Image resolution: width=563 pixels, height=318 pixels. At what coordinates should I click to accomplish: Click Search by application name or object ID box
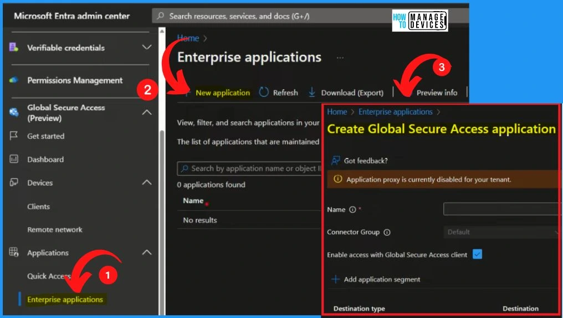point(249,168)
